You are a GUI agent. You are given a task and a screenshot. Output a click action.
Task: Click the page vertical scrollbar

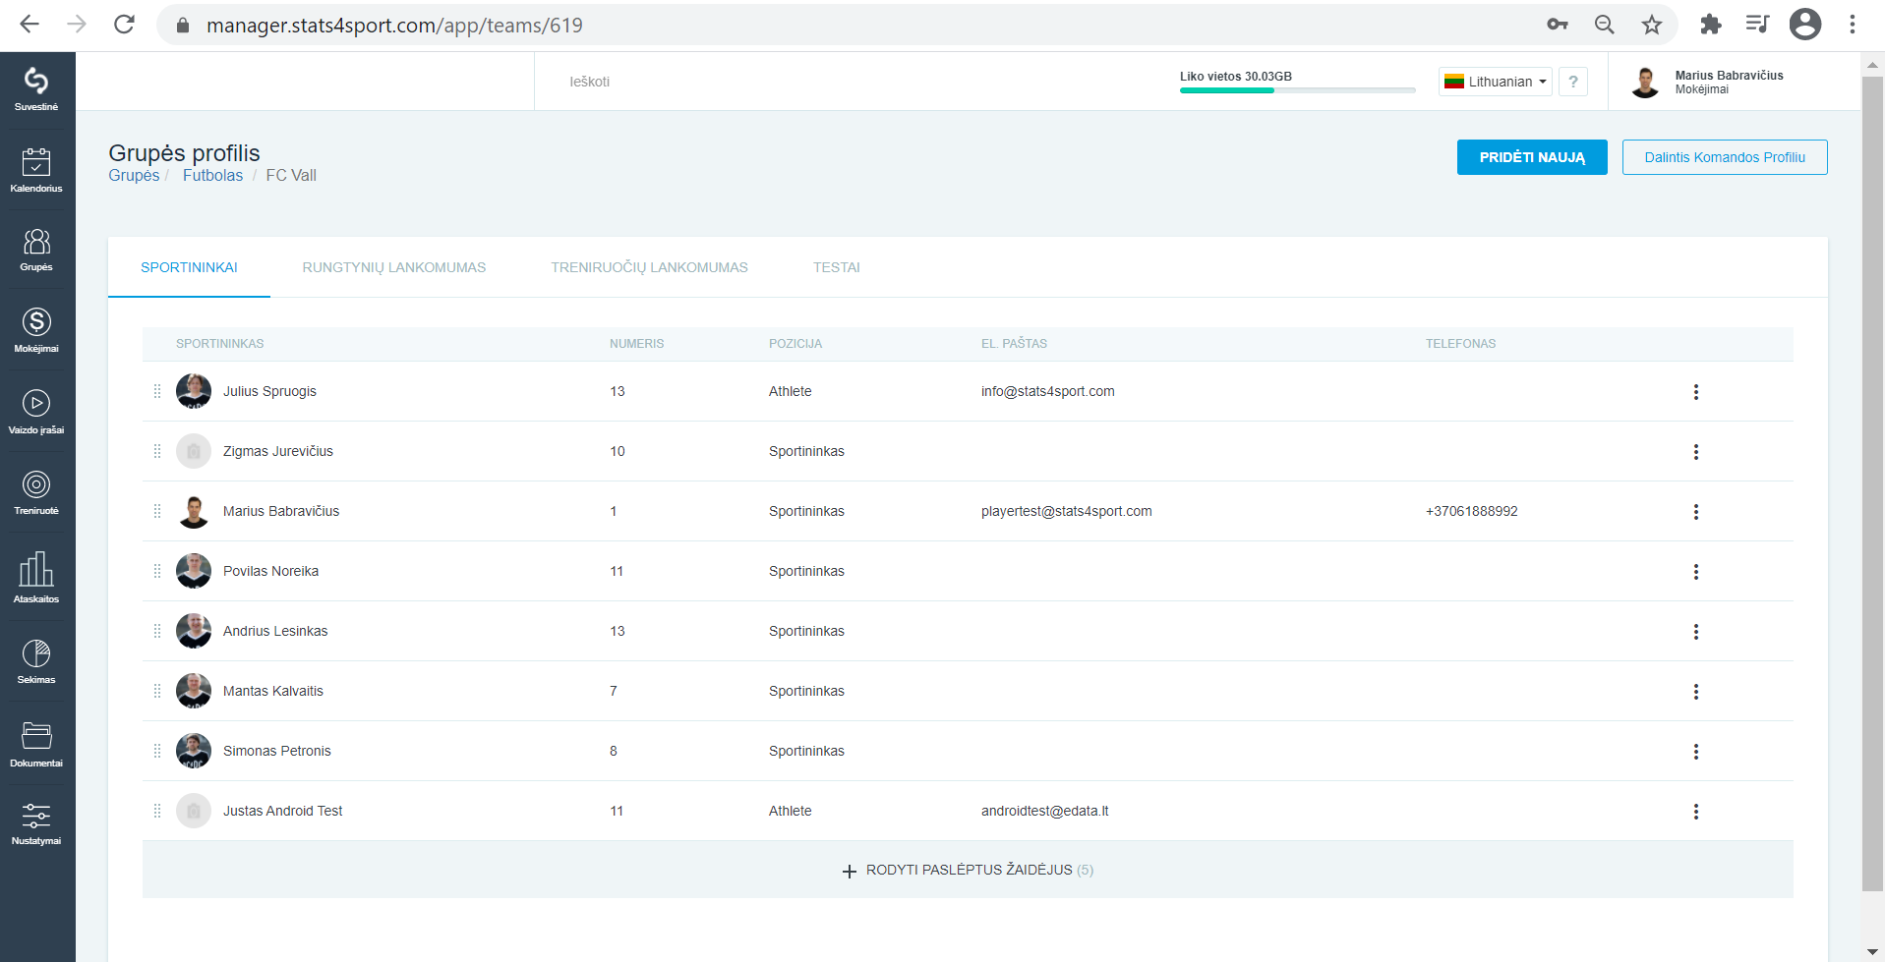1872,481
